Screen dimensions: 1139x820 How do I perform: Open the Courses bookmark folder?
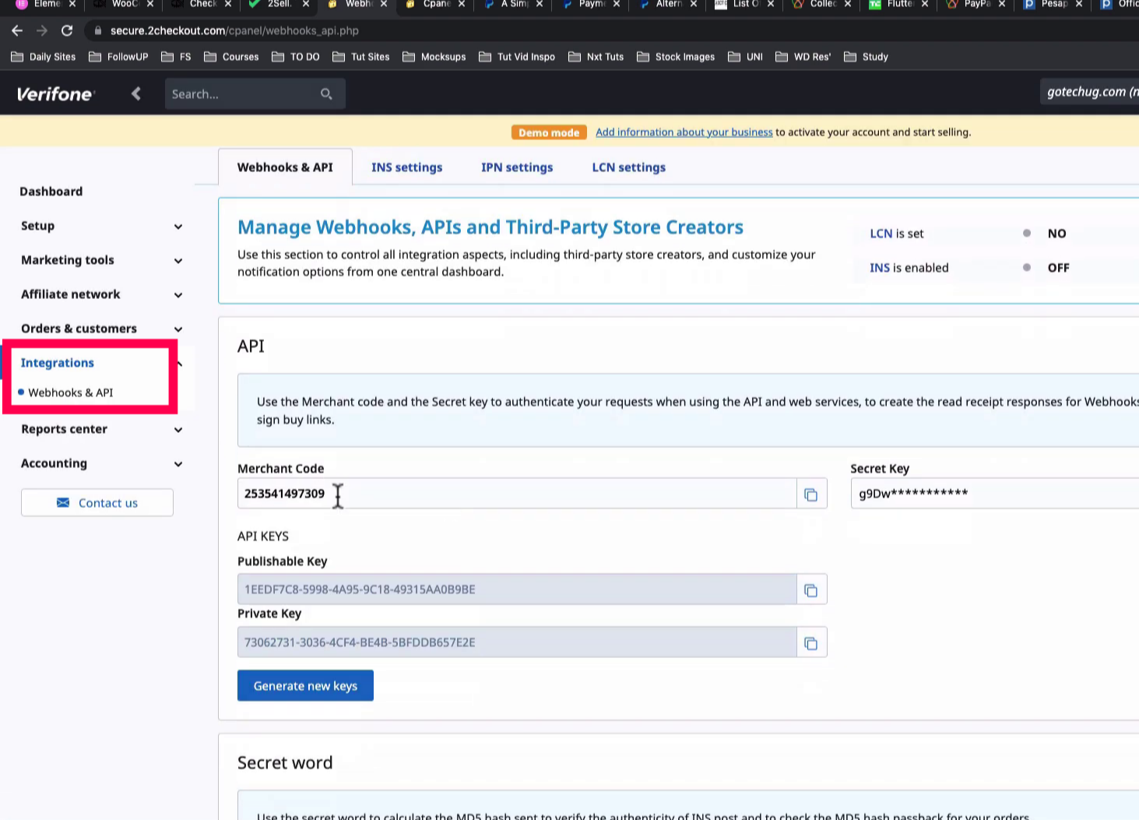pyautogui.click(x=231, y=57)
